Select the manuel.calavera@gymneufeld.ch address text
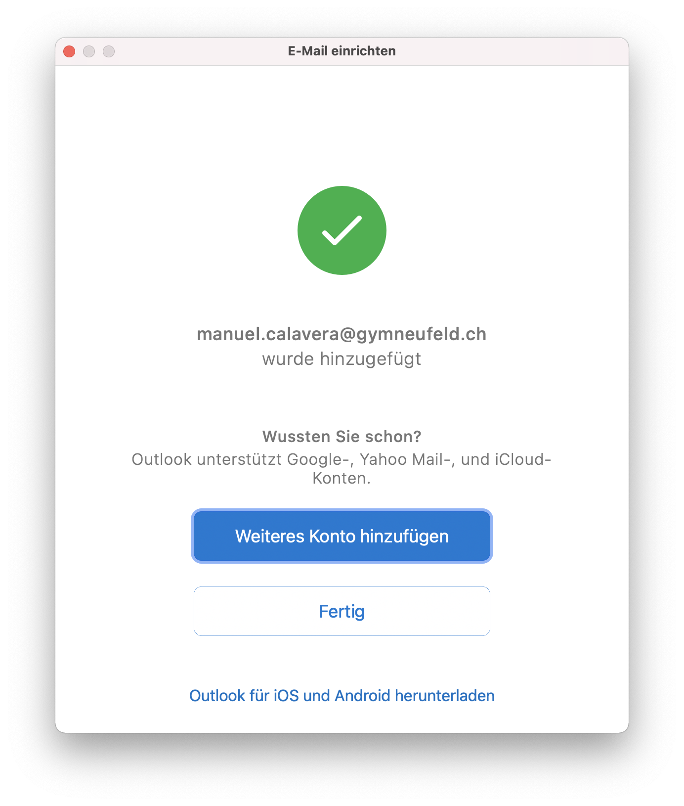Screen dimensions: 684x806 [x=342, y=334]
